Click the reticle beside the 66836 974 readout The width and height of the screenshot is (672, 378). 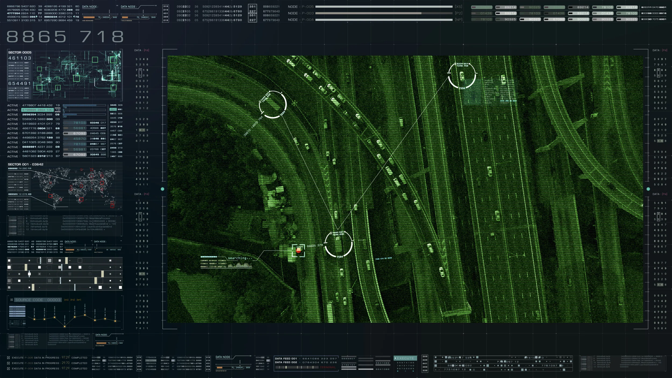(338, 244)
